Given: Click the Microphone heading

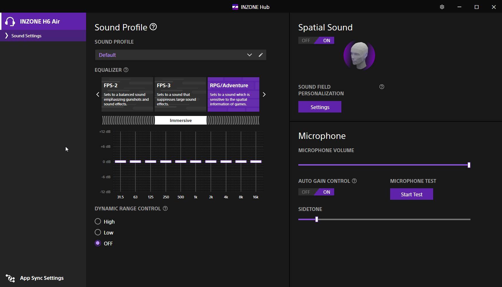Looking at the screenshot, I should click(x=322, y=136).
